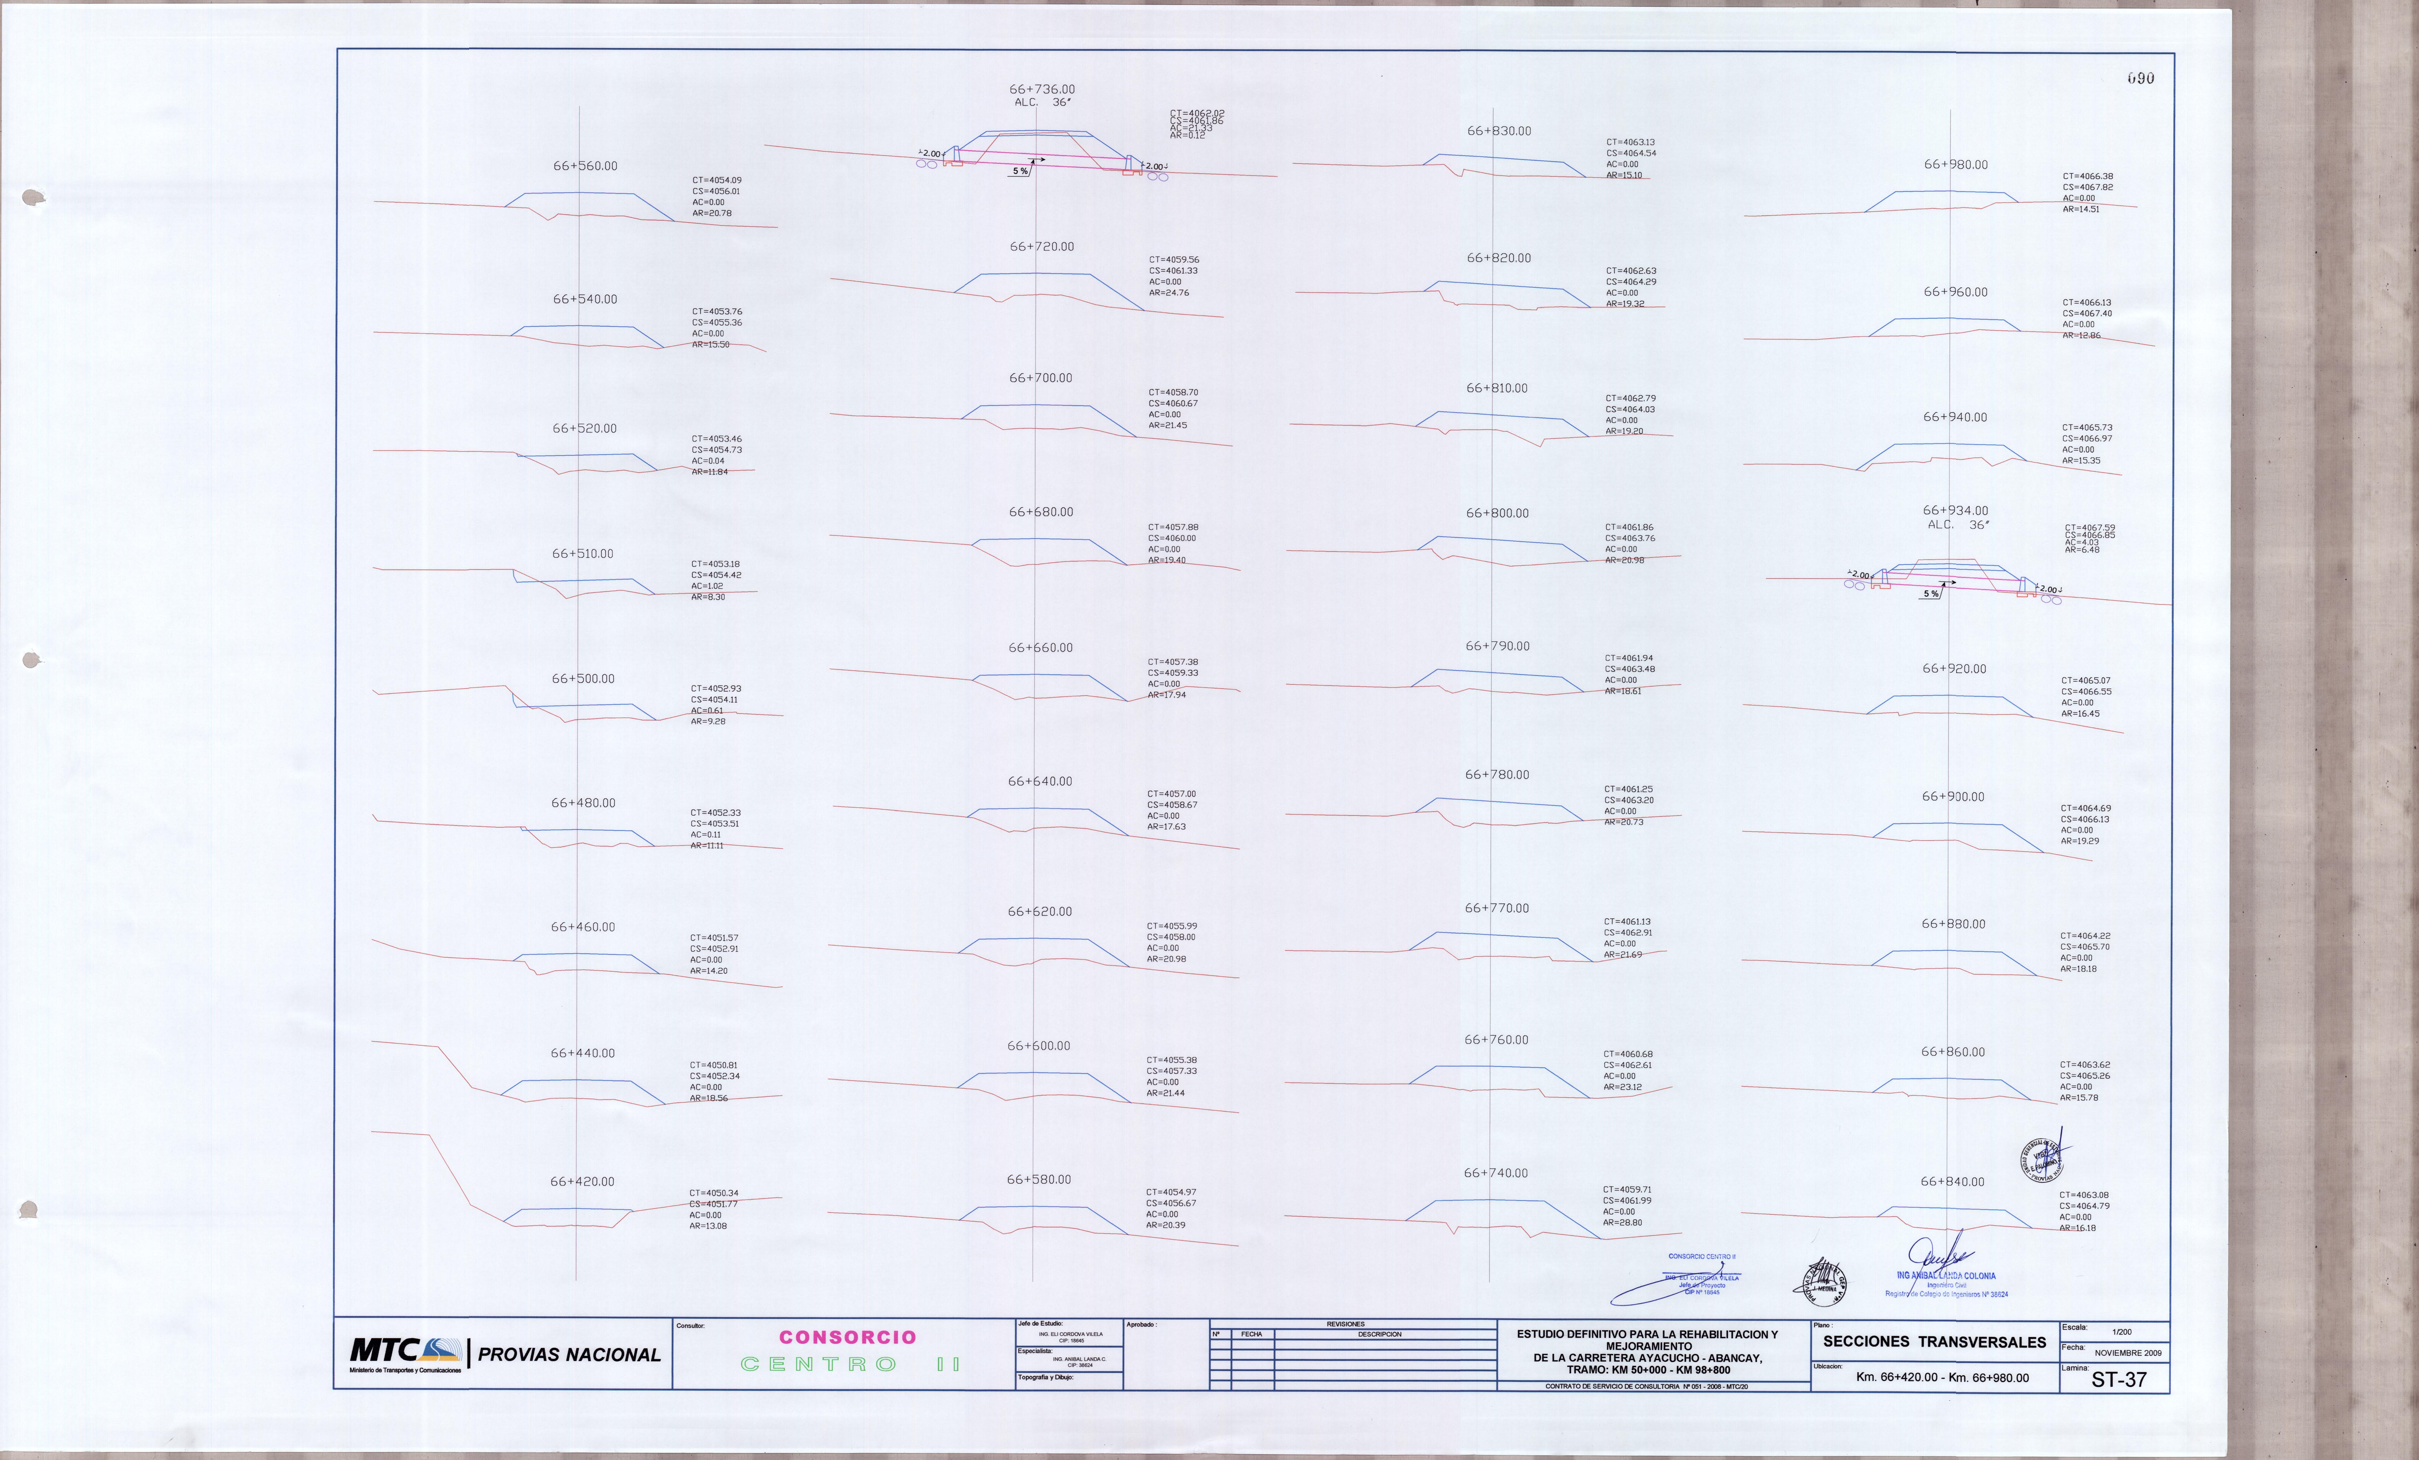The image size is (2419, 1460).
Task: Click the station label '66+960.00'
Action: [1956, 292]
